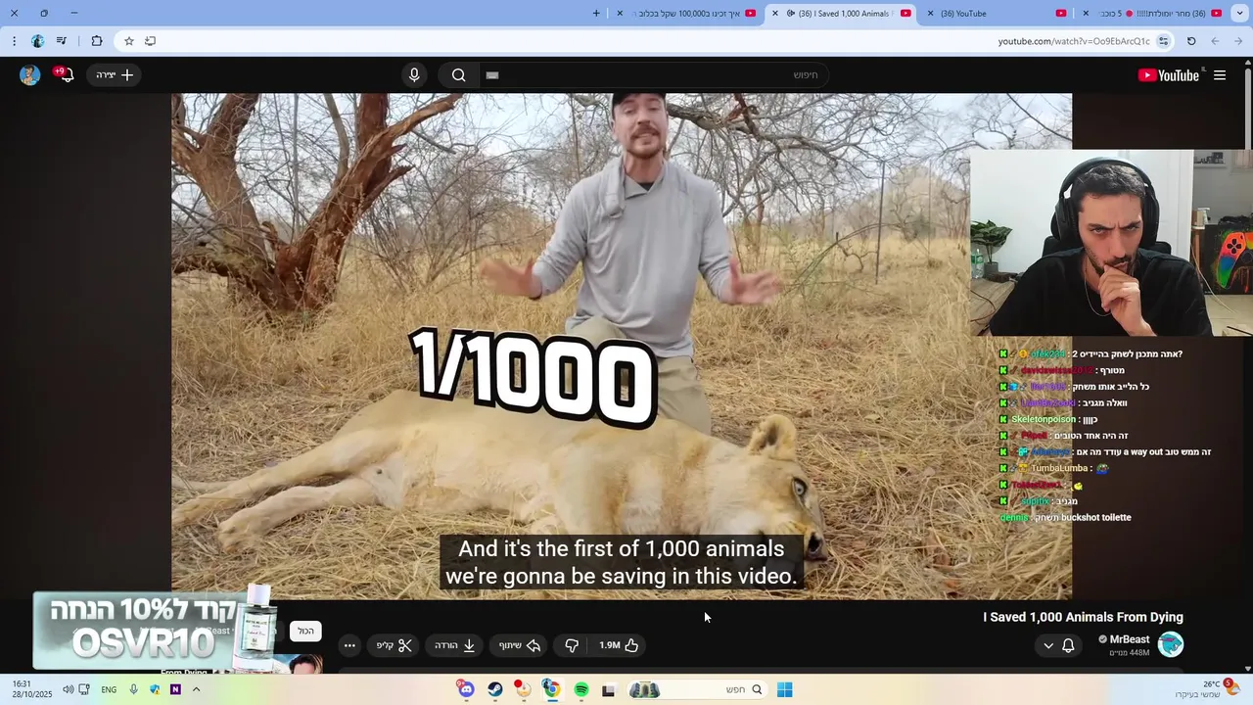Download the video (הורדה)
The height and width of the screenshot is (705, 1253).
click(455, 645)
